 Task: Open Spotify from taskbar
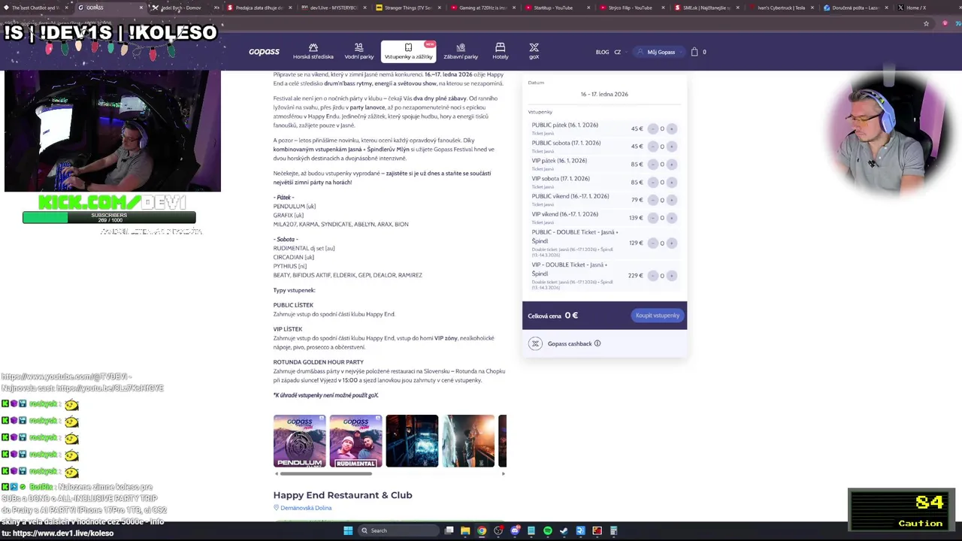coord(547,530)
